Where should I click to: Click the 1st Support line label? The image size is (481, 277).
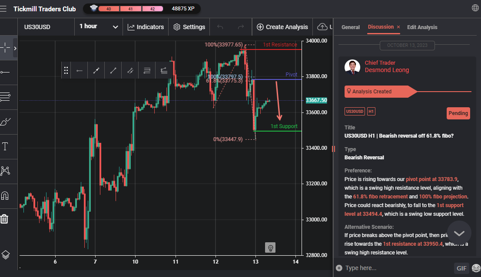pos(284,126)
